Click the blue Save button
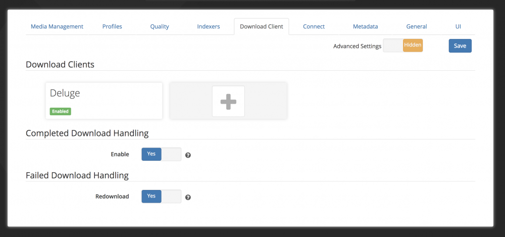Image resolution: width=505 pixels, height=237 pixels. click(460, 46)
